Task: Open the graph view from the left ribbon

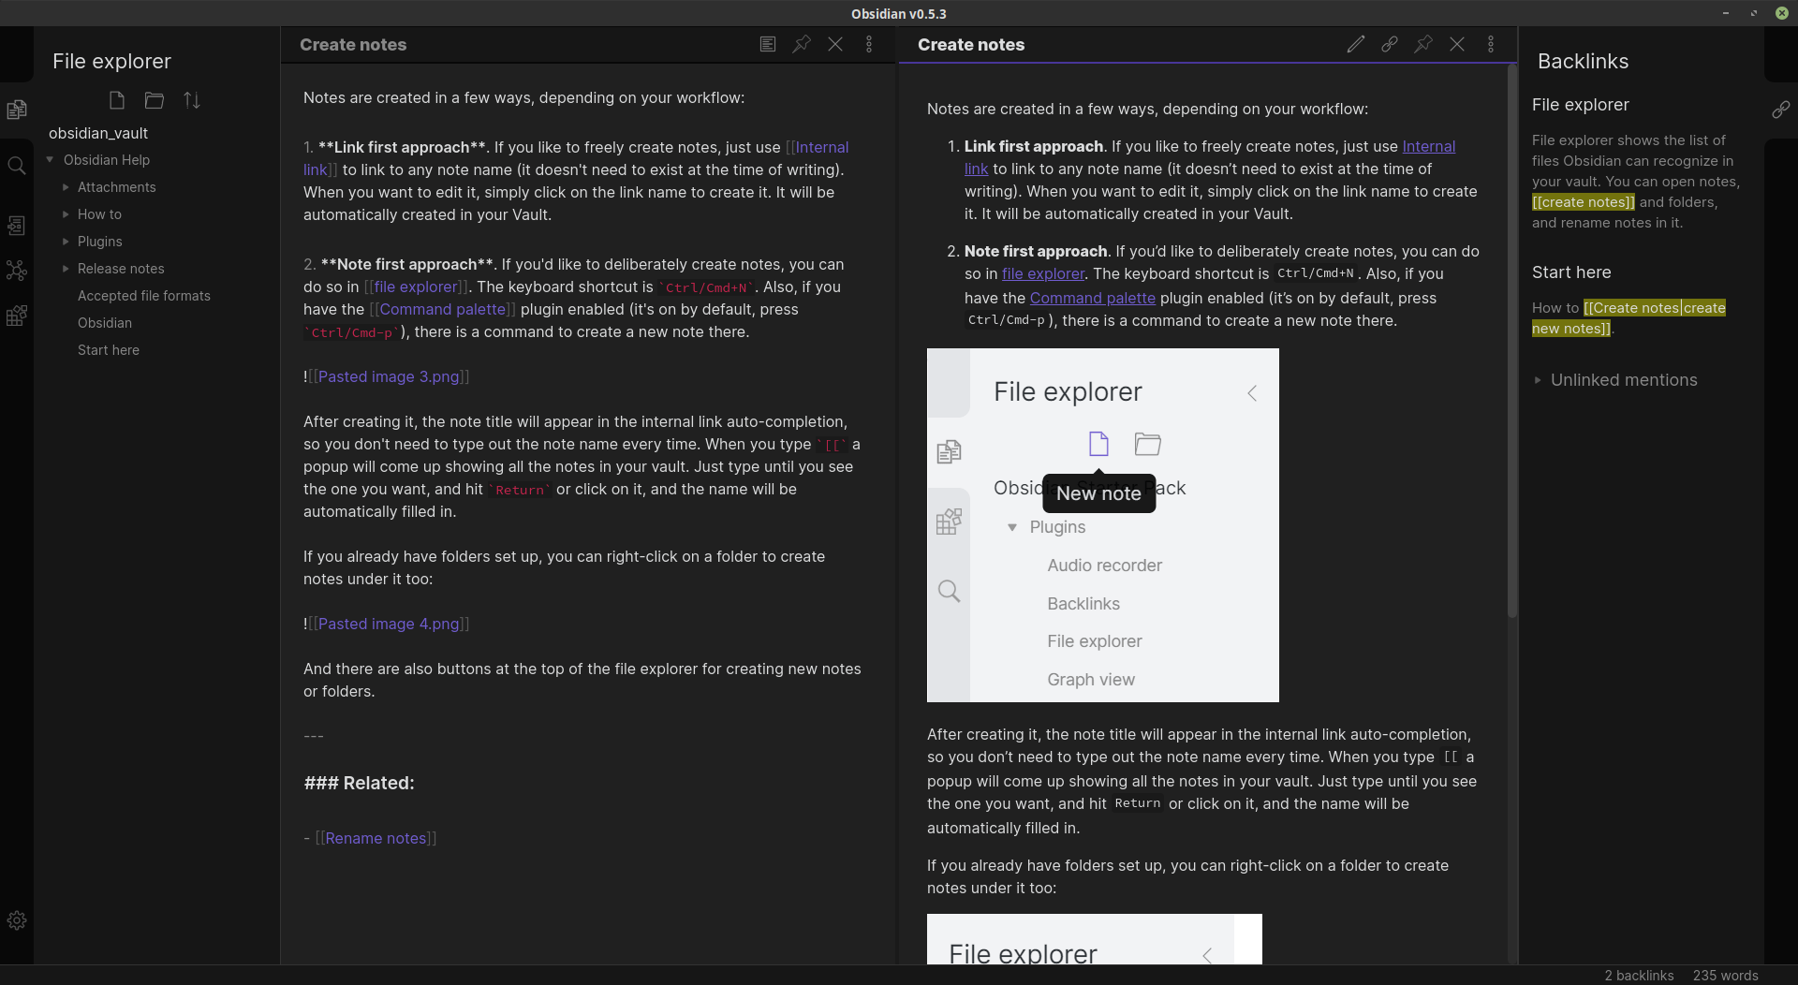Action: pos(17,271)
